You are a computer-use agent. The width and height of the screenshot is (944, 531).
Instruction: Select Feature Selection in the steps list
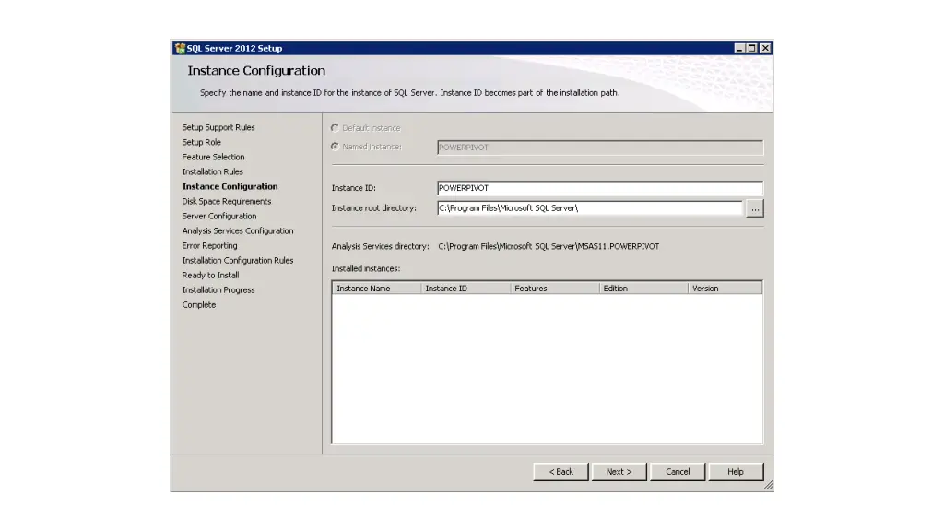214,158
